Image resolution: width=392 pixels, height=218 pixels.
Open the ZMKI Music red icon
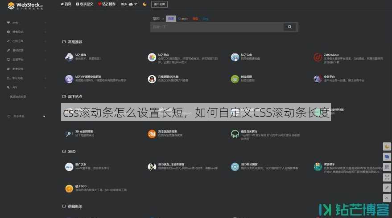318,57
